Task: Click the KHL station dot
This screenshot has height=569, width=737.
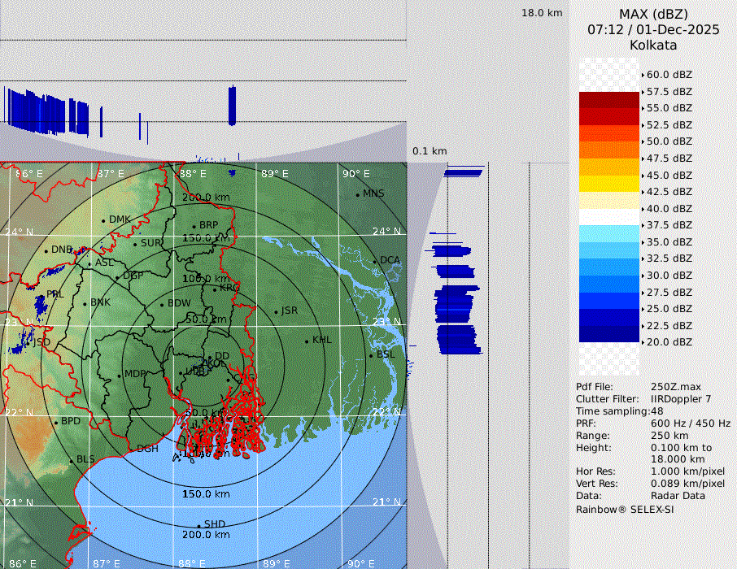Action: (307, 341)
